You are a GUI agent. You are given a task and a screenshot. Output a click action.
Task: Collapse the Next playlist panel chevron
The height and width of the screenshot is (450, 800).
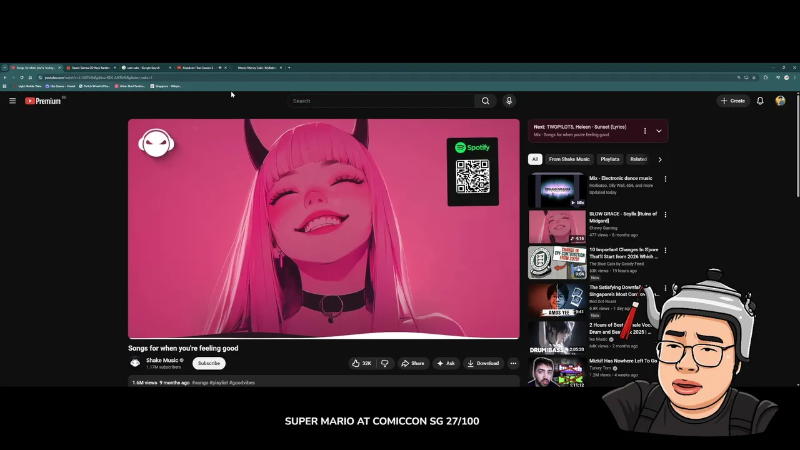tap(659, 131)
